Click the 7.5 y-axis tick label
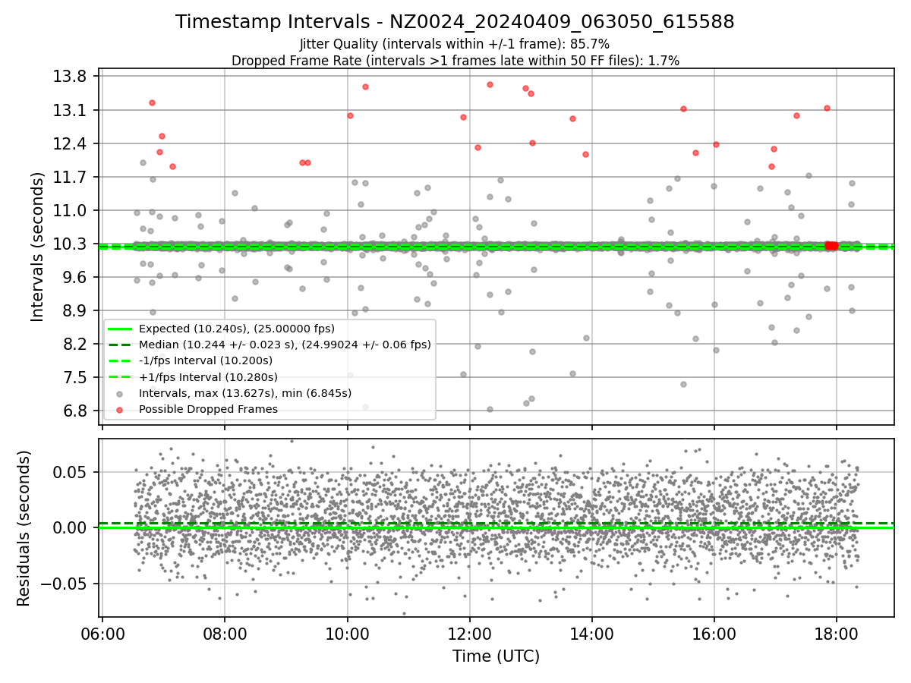The height and width of the screenshot is (683, 911). [76, 378]
